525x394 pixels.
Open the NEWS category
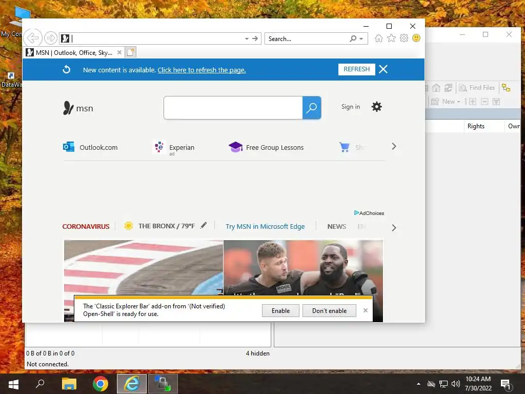pos(337,226)
